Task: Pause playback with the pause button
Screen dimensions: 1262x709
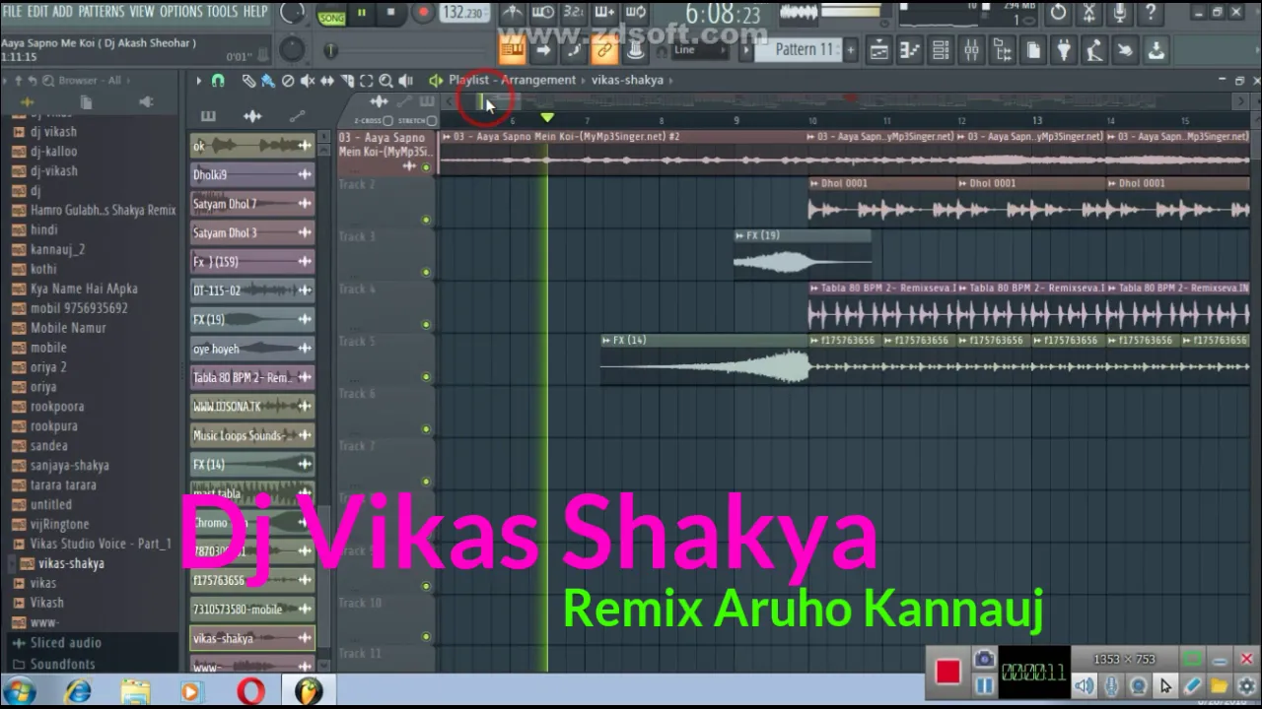Action: (361, 13)
